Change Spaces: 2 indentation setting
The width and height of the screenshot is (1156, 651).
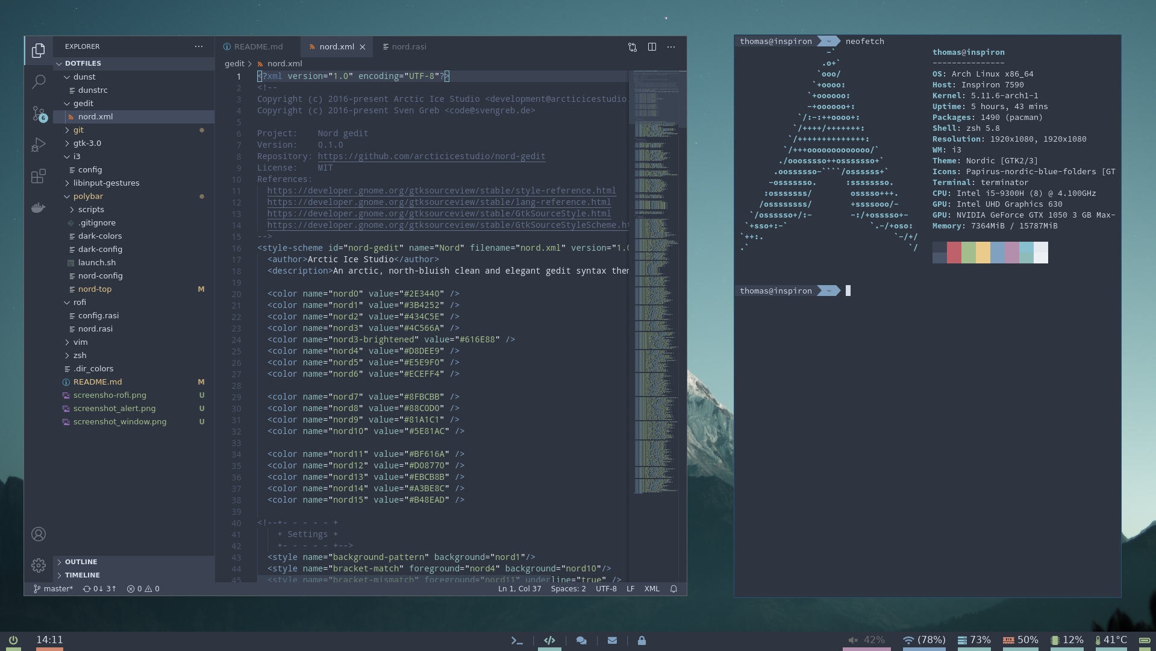[568, 589]
